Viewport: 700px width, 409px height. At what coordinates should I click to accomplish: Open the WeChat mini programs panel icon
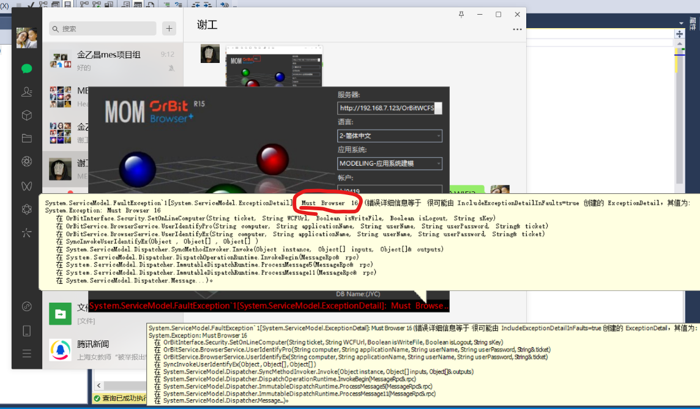[27, 306]
